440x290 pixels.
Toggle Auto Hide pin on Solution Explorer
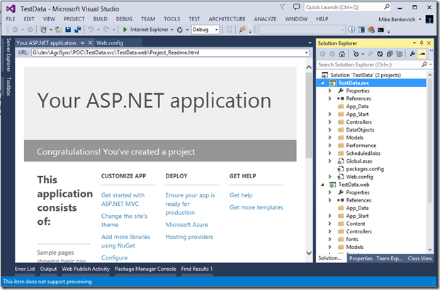(422, 43)
